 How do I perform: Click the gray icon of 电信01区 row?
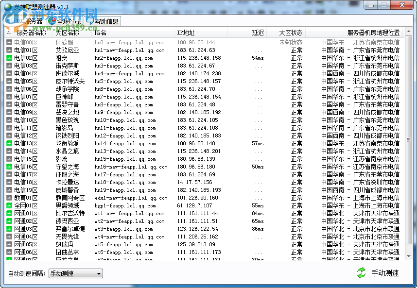(9, 50)
